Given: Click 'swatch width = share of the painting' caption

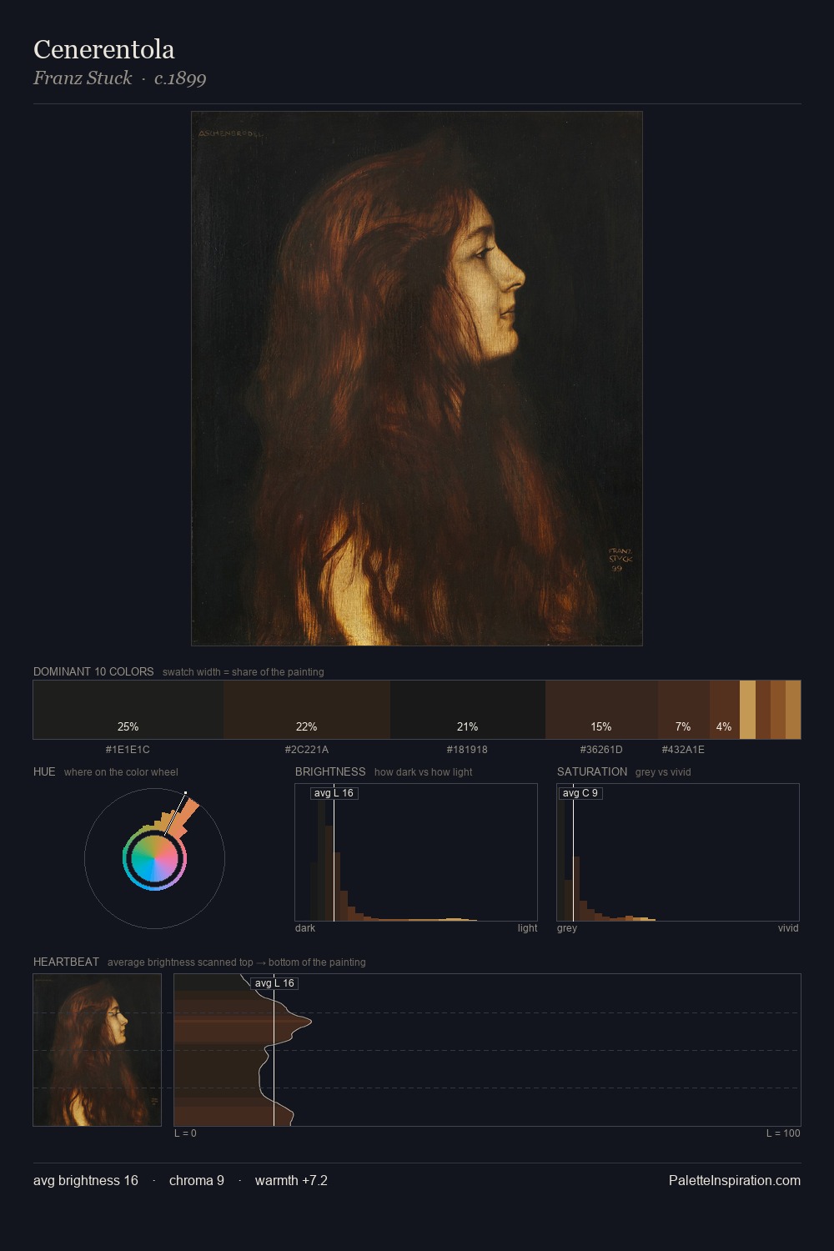Looking at the screenshot, I should pos(244,672).
